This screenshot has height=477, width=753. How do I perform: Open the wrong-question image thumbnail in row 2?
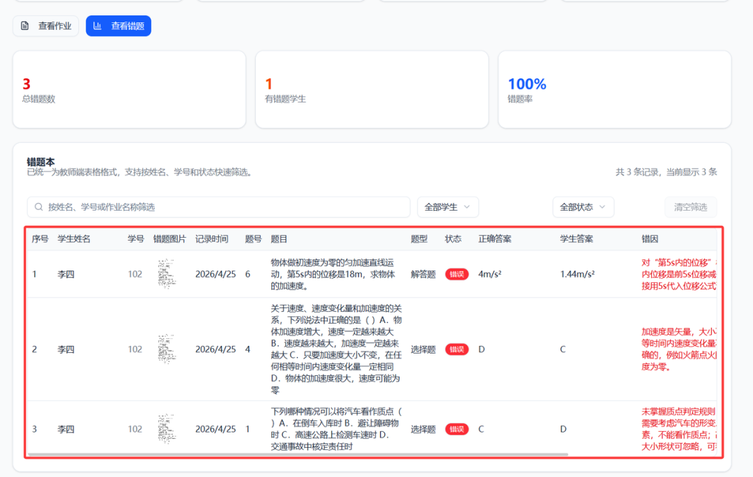167,349
